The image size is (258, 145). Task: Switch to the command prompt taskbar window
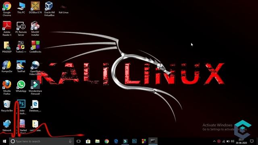click(x=153, y=141)
